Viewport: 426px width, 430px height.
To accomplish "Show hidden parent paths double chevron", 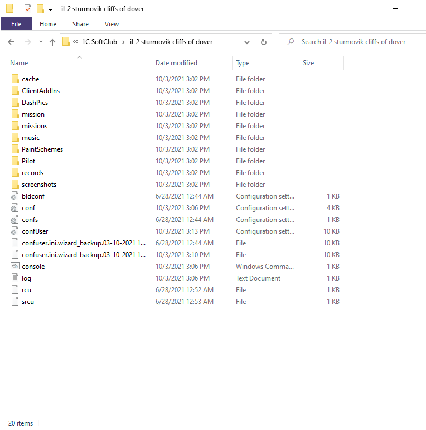I will 75,42.
